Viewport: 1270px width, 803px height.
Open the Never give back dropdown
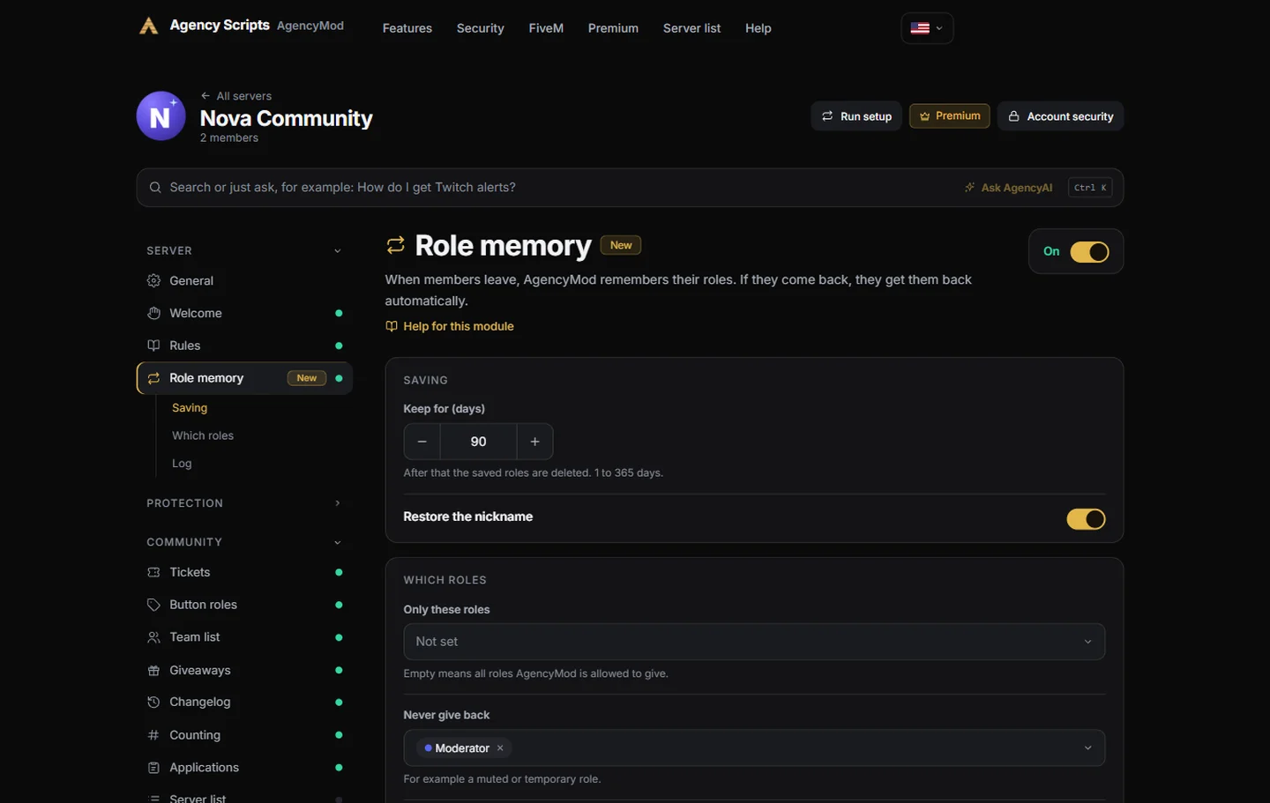pyautogui.click(x=754, y=748)
